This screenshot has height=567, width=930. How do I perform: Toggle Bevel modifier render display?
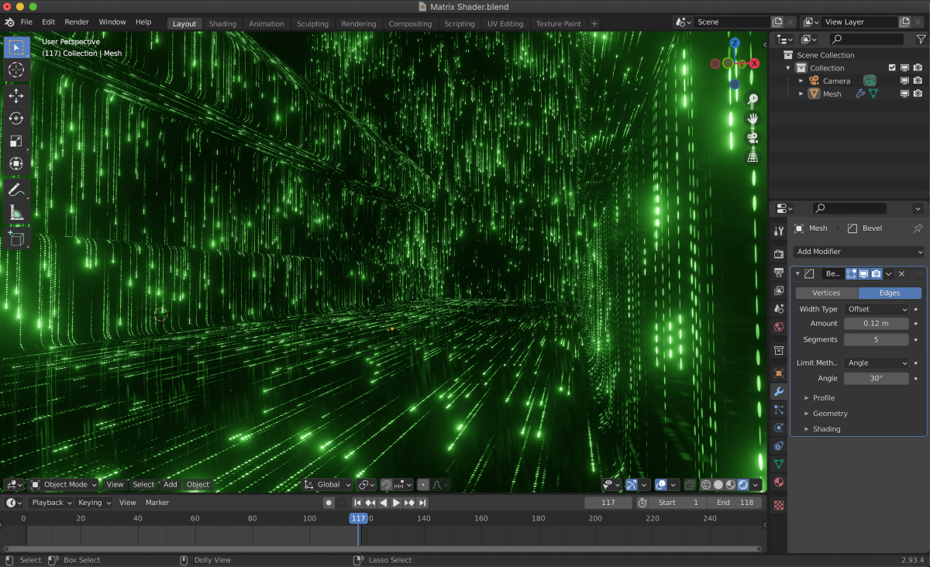point(876,273)
